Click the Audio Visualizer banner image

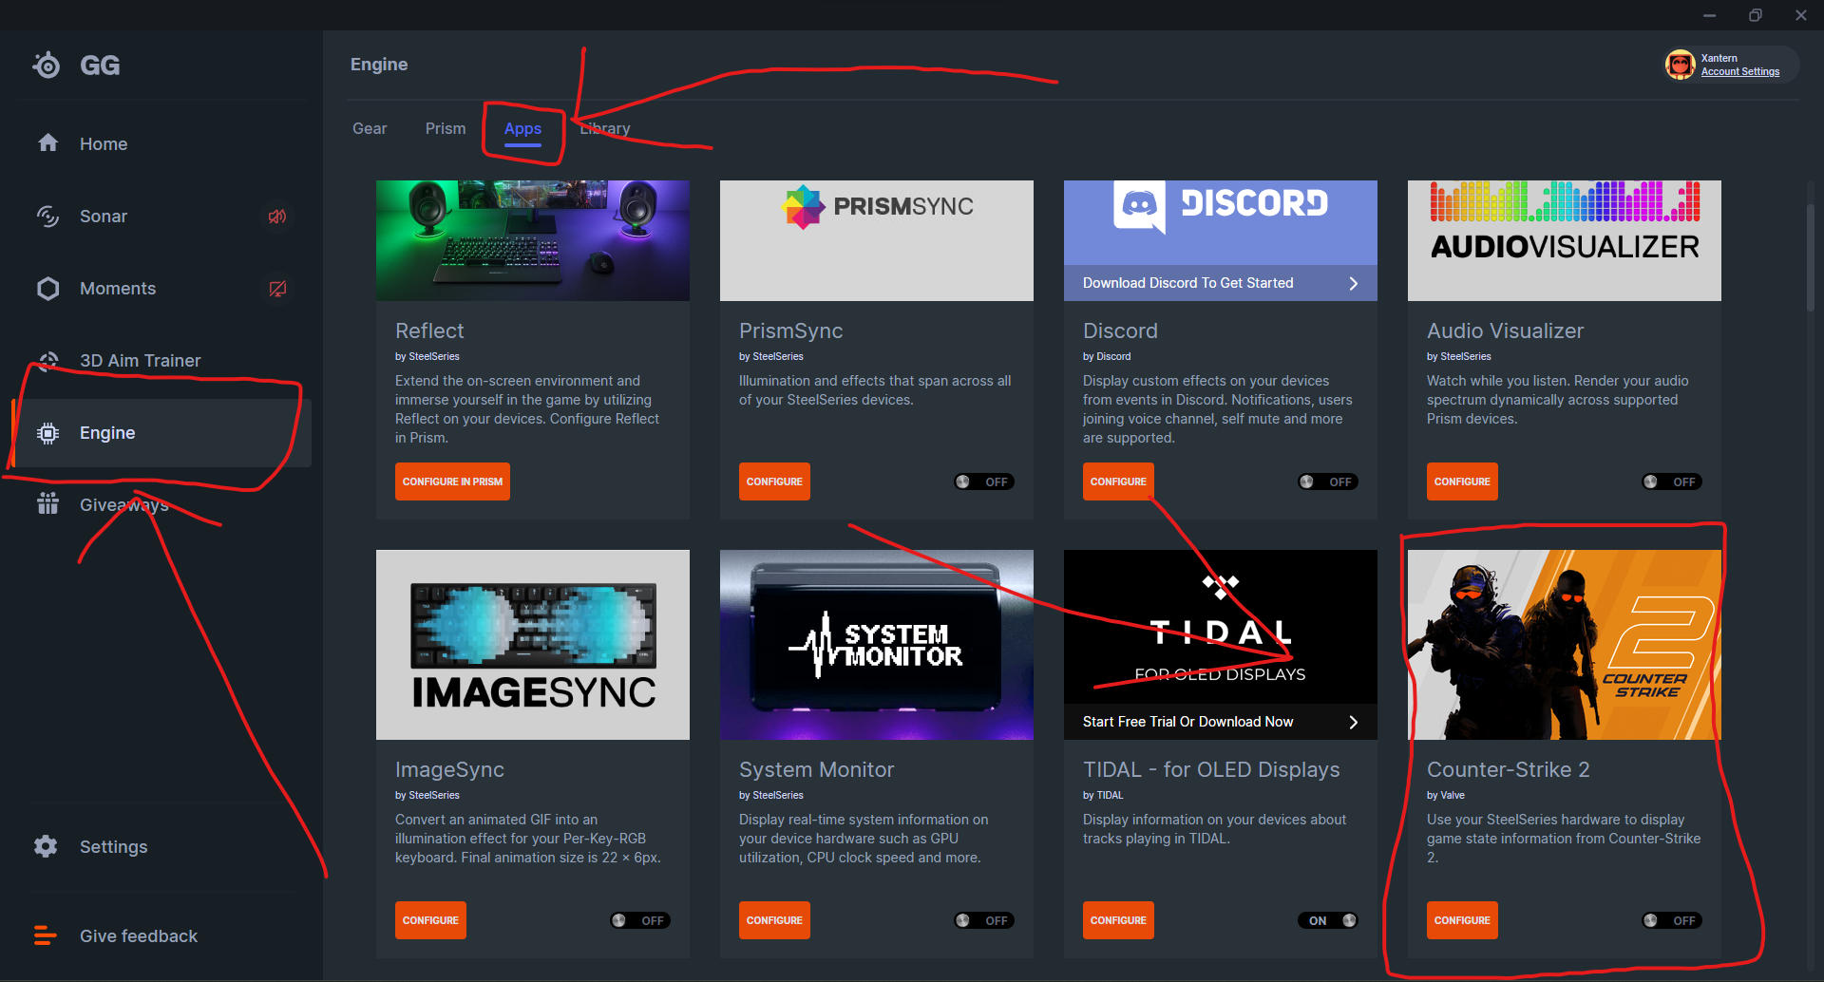1565,240
